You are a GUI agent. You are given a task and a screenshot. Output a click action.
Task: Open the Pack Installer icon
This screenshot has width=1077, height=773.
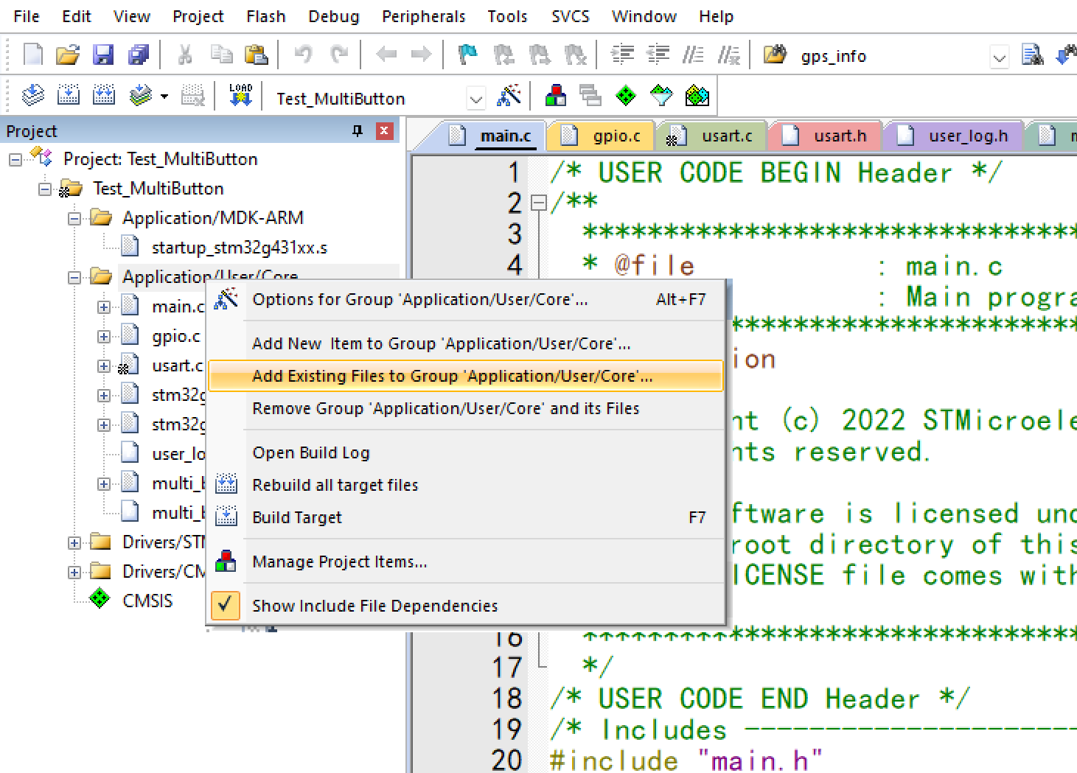pyautogui.click(x=697, y=96)
